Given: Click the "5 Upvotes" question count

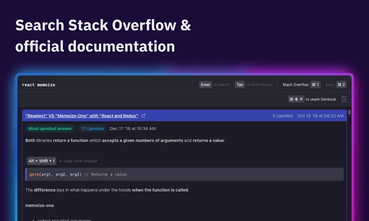Looking at the screenshot, I should (283, 116).
